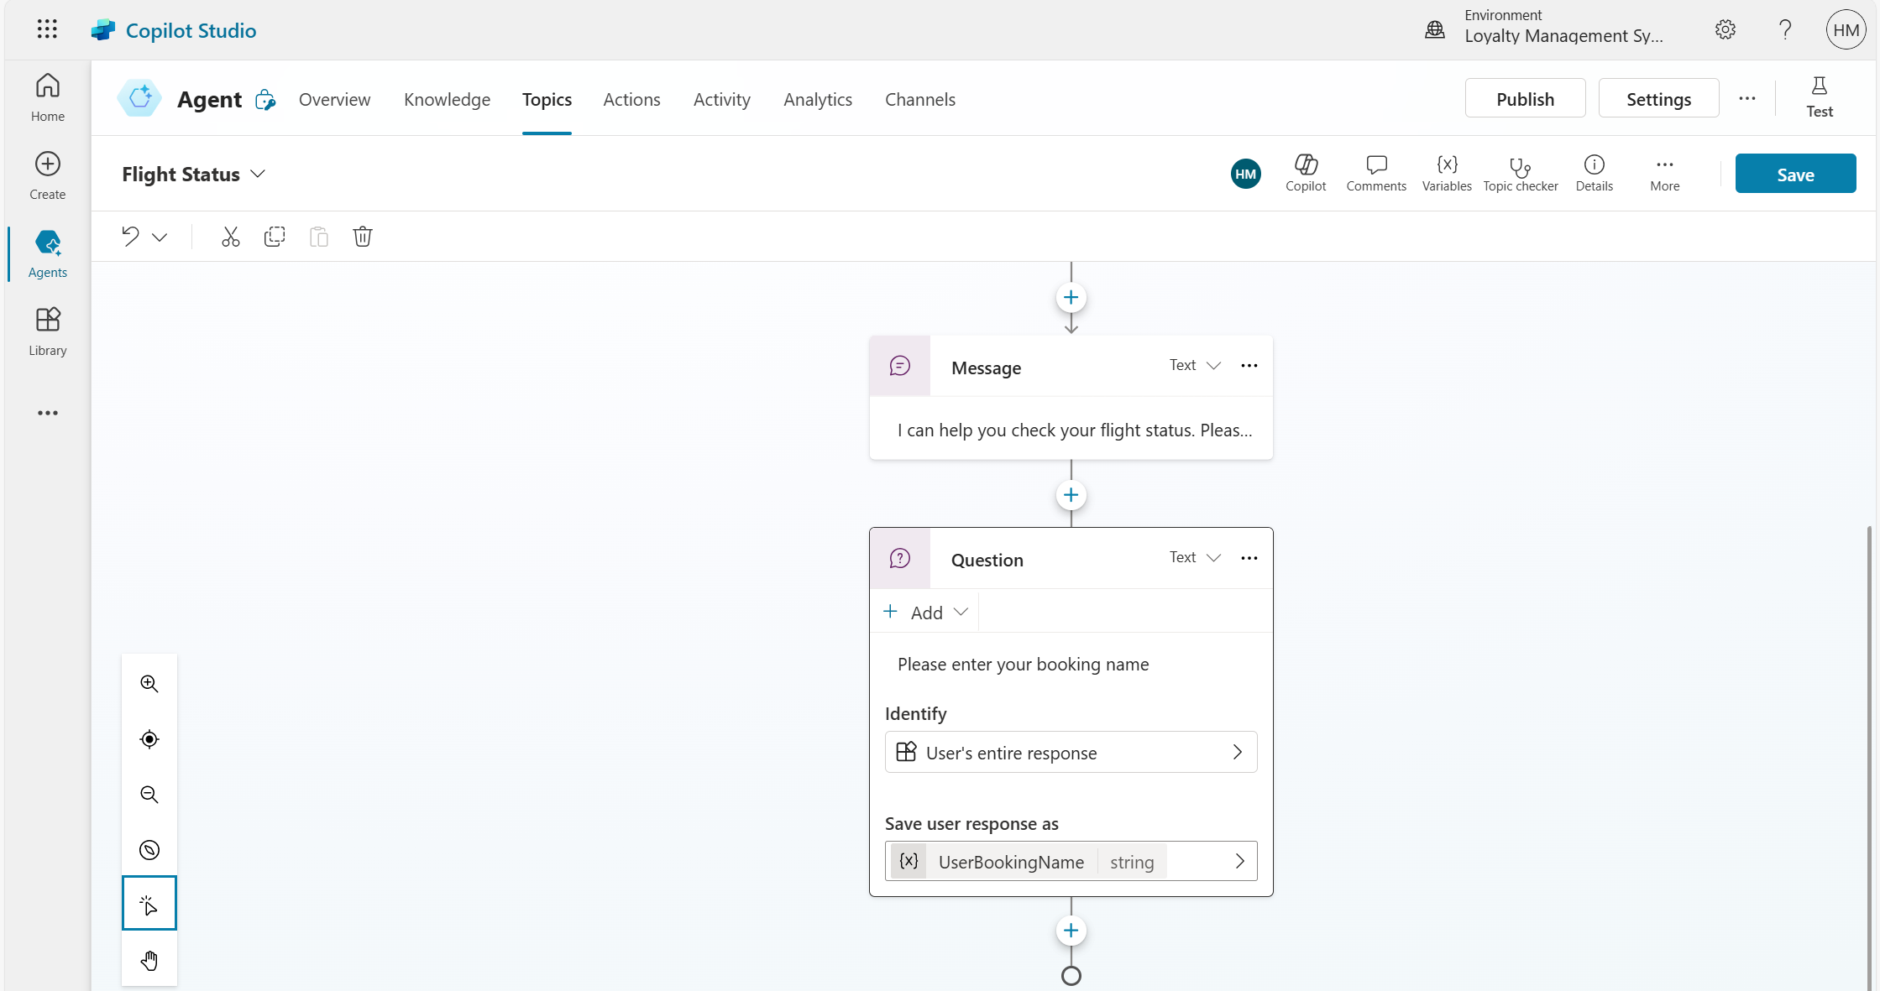This screenshot has width=1880, height=991.
Task: Switch to the Knowledge tab
Action: coord(447,100)
